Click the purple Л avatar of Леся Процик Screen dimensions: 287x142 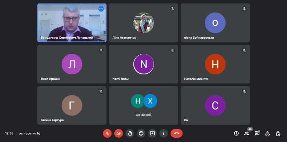point(72,64)
